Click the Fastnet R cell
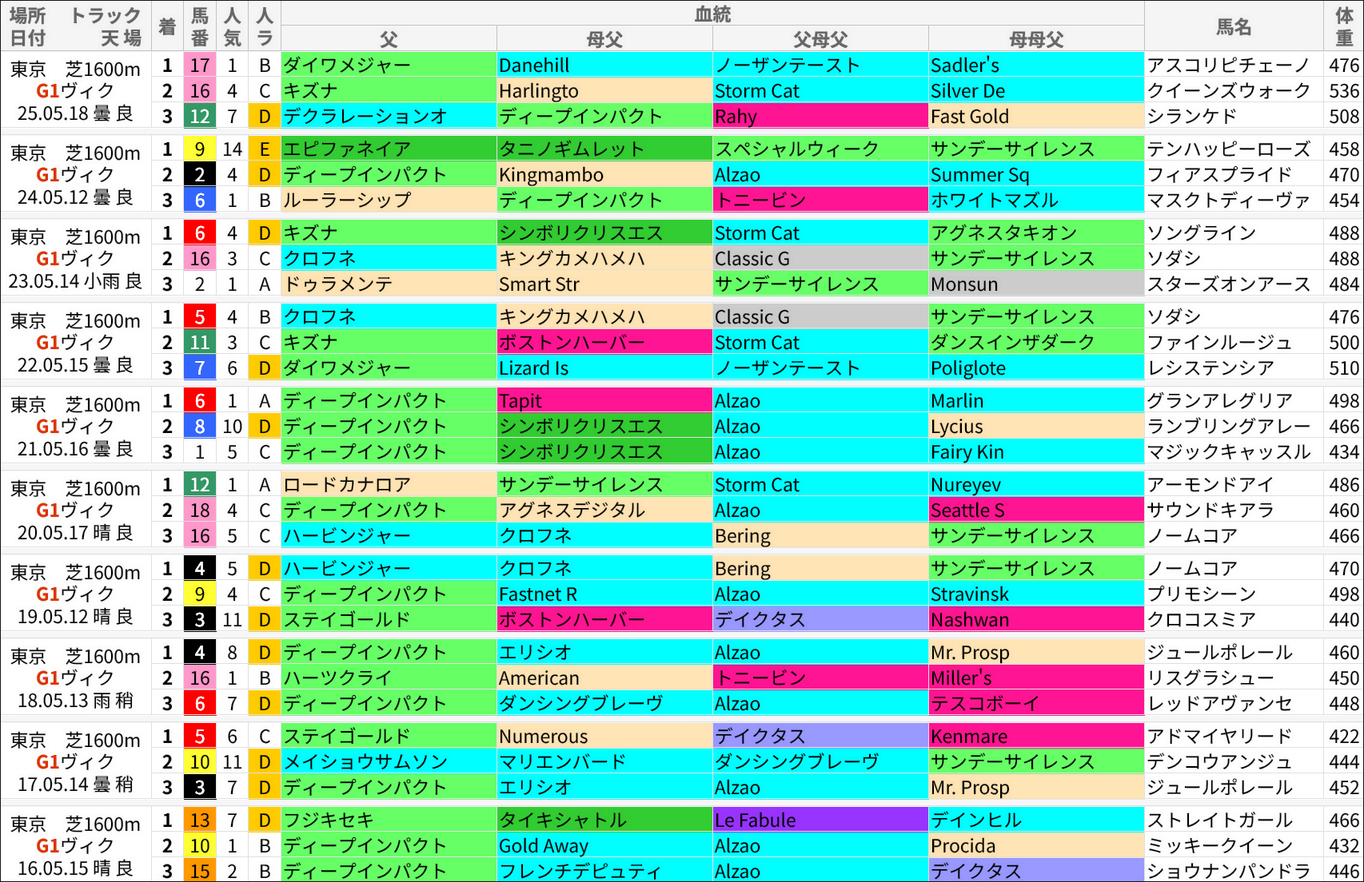Image resolution: width=1364 pixels, height=882 pixels. pos(604,594)
